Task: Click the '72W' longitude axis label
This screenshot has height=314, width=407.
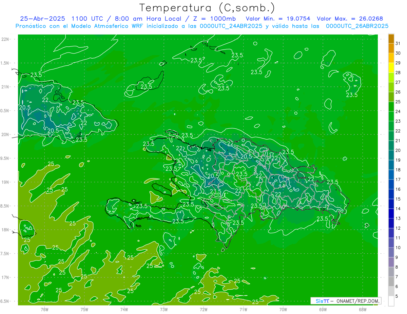Action: pos(203,309)
